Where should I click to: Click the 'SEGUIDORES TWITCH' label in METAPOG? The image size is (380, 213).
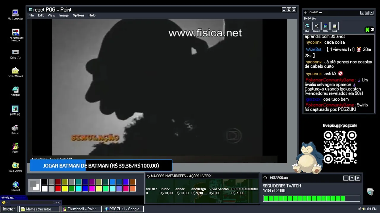pos(282,186)
